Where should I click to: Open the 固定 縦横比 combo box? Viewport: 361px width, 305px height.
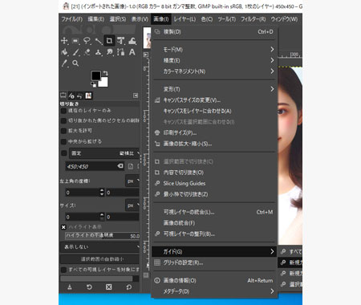(104, 153)
